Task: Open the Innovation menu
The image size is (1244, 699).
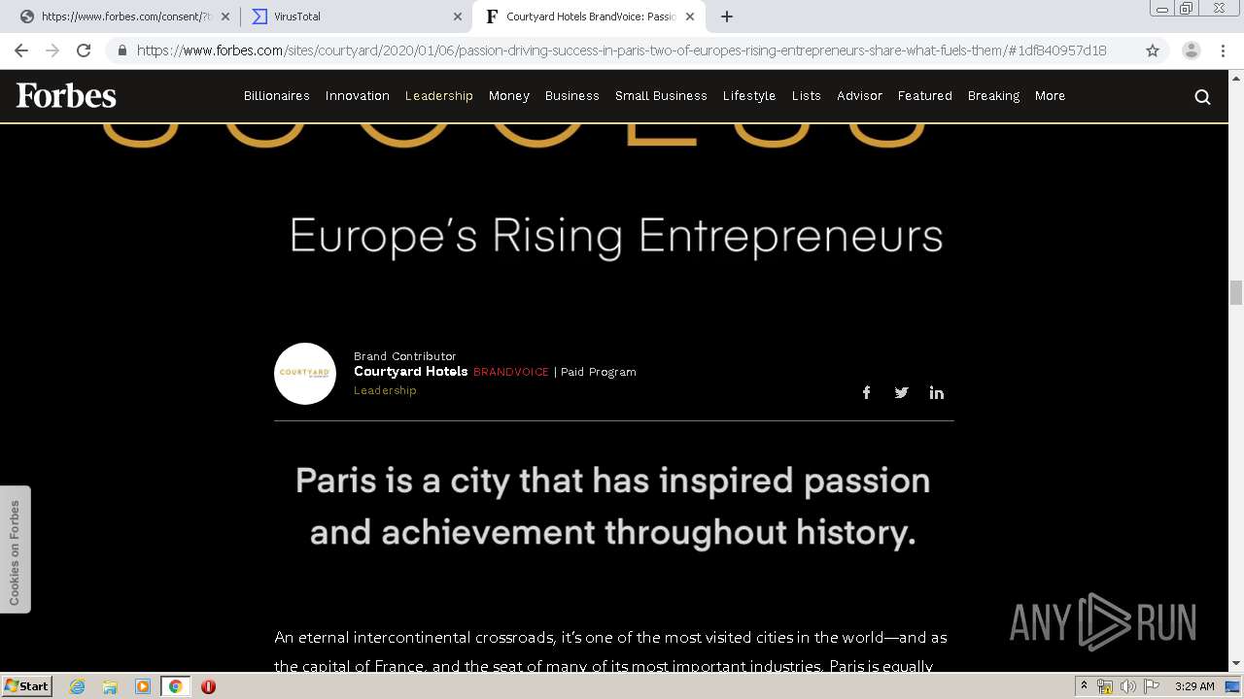Action: 358,96
